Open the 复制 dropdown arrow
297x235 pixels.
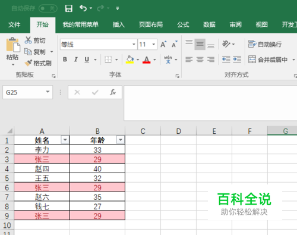coord(52,52)
